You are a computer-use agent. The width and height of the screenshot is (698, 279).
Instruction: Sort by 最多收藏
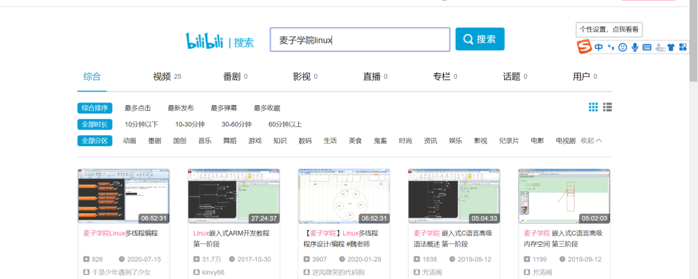click(x=267, y=108)
